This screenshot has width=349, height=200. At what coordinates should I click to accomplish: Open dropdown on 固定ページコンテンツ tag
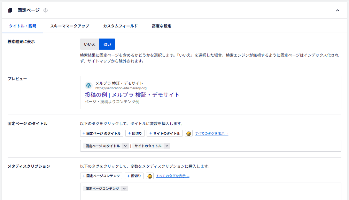point(124,189)
